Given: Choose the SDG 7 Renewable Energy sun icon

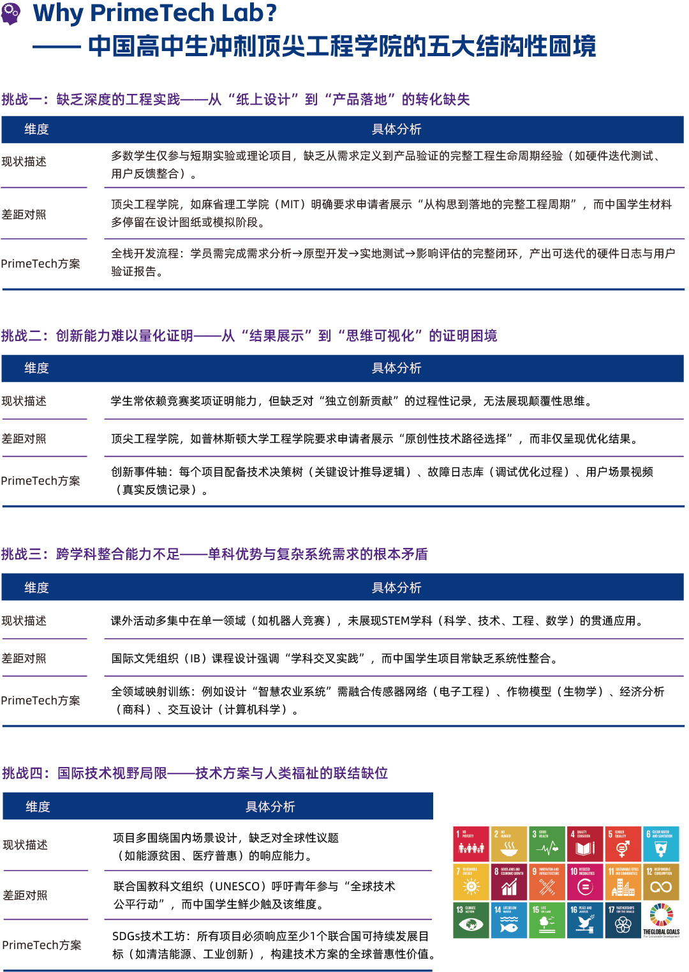Looking at the screenshot, I should (471, 886).
